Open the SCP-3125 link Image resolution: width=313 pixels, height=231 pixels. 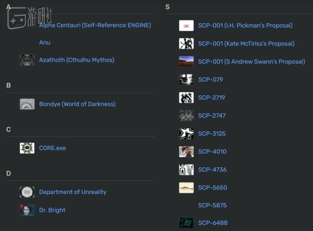pyautogui.click(x=212, y=134)
